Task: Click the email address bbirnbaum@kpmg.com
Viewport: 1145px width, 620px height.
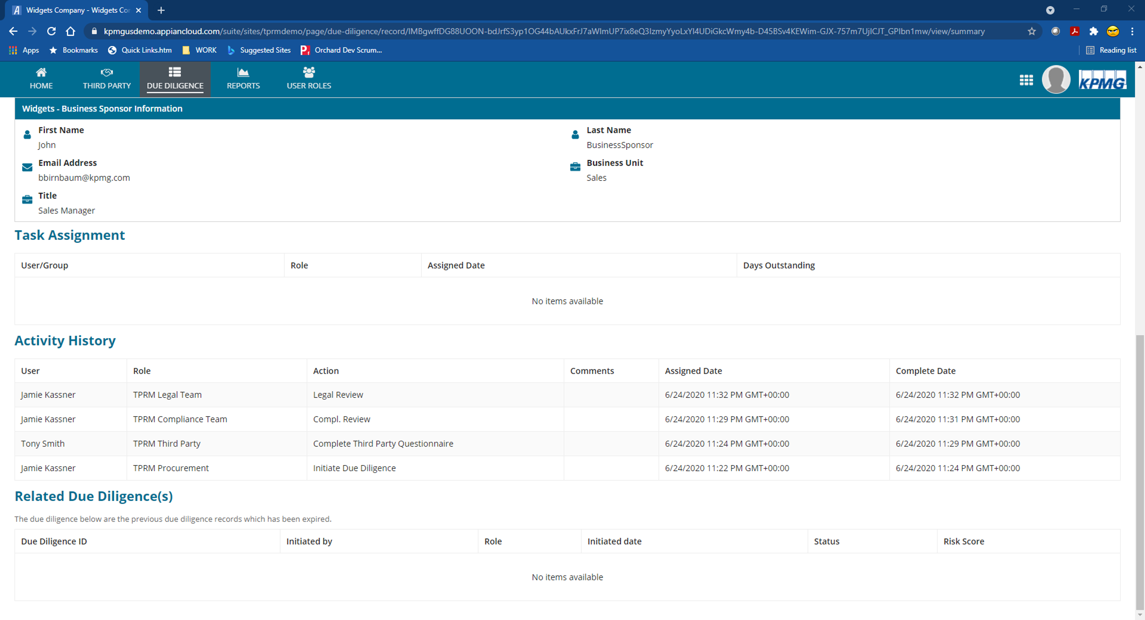Action: point(84,178)
